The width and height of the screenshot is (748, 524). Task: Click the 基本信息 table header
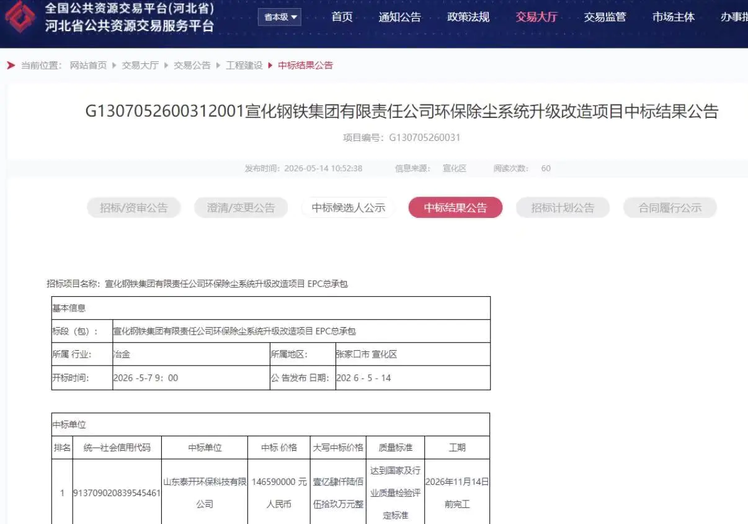271,308
